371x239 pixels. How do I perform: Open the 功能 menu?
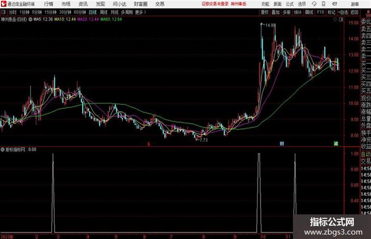(265, 4)
